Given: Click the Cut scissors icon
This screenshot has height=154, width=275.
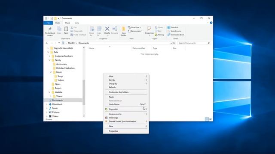Looking at the screenshot, I should [72, 27].
